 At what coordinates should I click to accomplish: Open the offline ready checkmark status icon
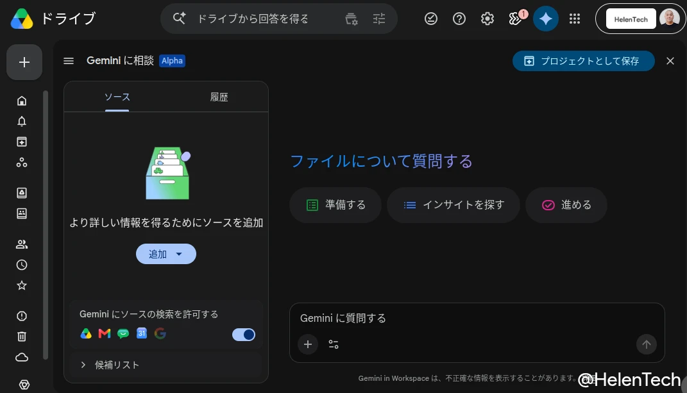point(431,19)
